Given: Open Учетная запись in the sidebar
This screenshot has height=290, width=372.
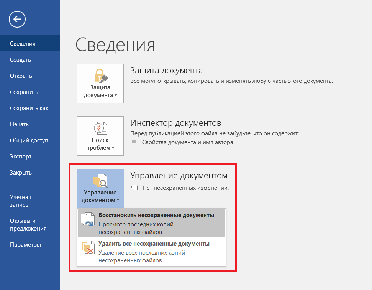Looking at the screenshot, I should pos(30,201).
